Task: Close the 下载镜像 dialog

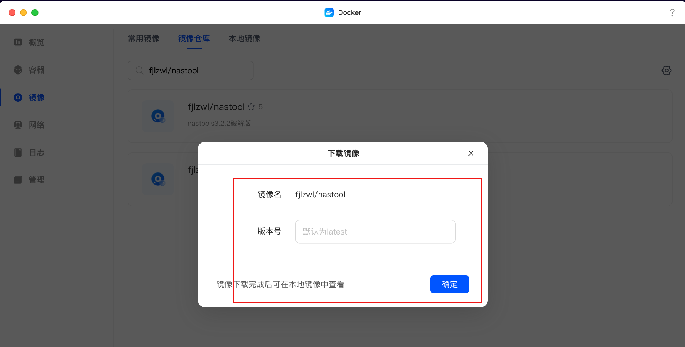Action: pyautogui.click(x=471, y=153)
